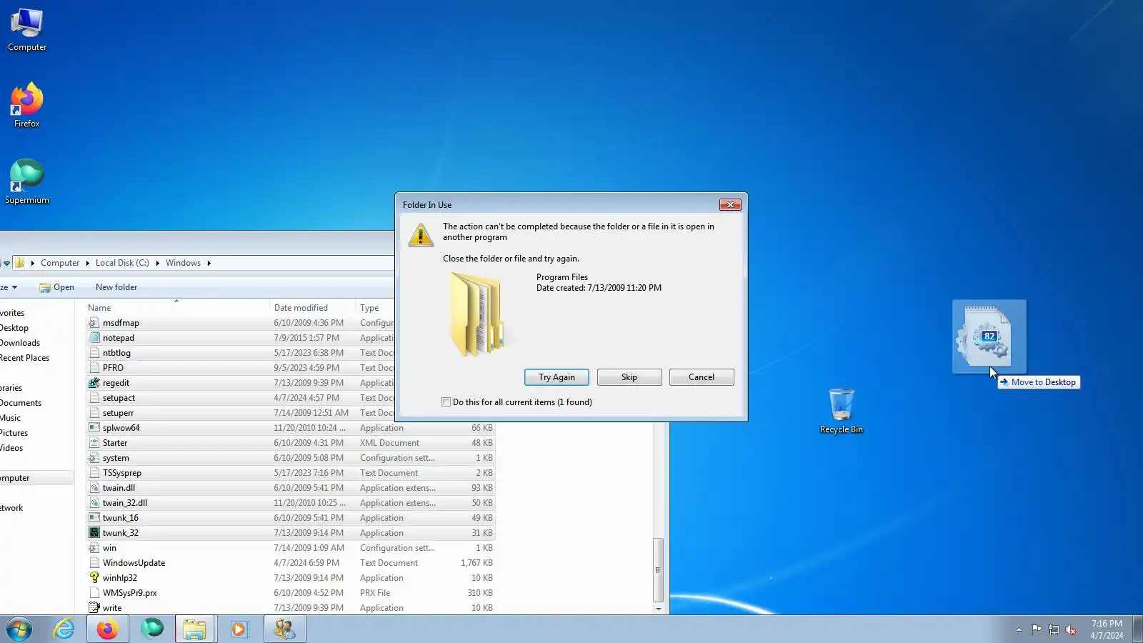This screenshot has width=1143, height=643.
Task: Select Music in the navigation pane
Action: (10, 418)
